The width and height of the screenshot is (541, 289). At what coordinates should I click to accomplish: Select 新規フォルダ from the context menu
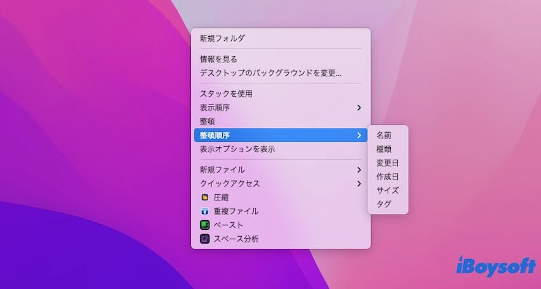point(222,38)
